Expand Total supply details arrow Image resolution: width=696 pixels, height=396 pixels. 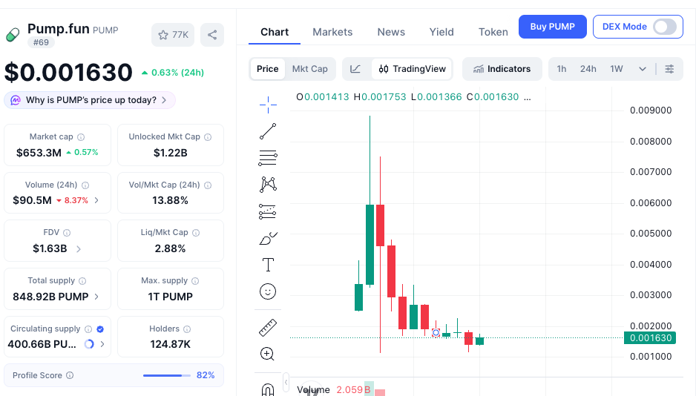(x=96, y=296)
